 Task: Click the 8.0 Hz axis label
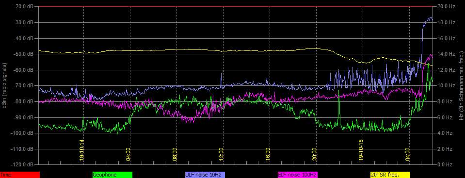click(x=445, y=101)
